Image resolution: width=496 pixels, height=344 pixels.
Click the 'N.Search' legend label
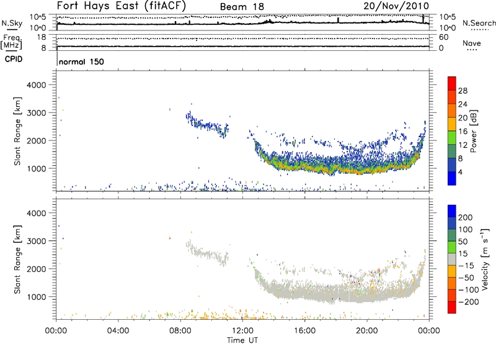[x=479, y=23]
